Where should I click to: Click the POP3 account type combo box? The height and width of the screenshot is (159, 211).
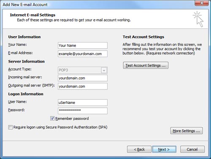pyautogui.click(x=83, y=70)
